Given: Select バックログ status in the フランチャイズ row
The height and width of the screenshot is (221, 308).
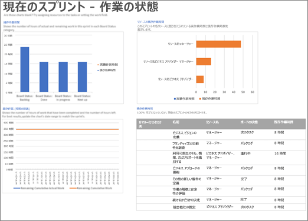Looking at the screenshot, I should (x=247, y=143).
